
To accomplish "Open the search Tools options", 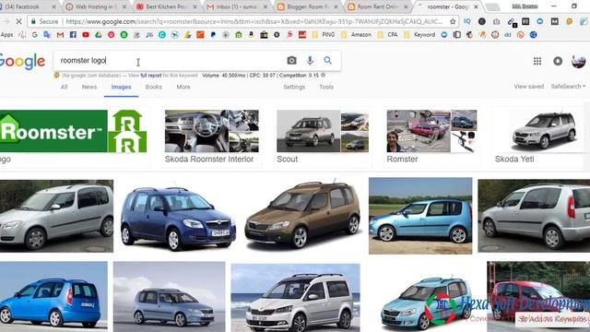I will (x=326, y=87).
